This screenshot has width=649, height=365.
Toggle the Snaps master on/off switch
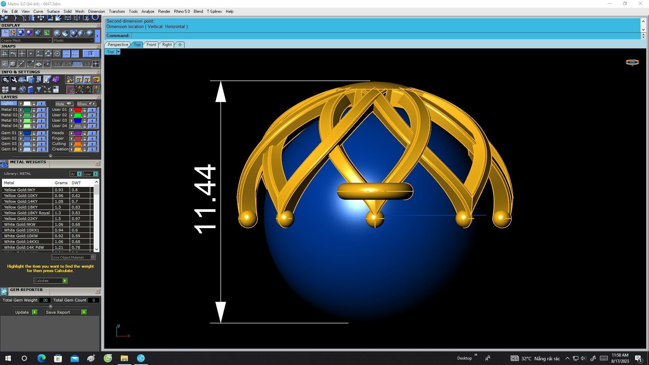click(91, 54)
